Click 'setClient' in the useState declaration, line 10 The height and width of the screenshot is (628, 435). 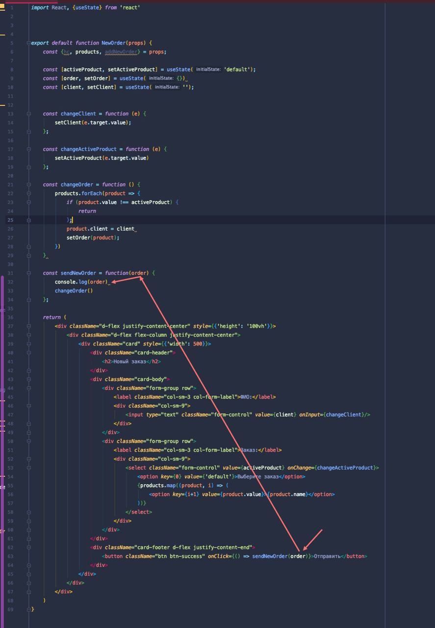pyautogui.click(x=100, y=87)
